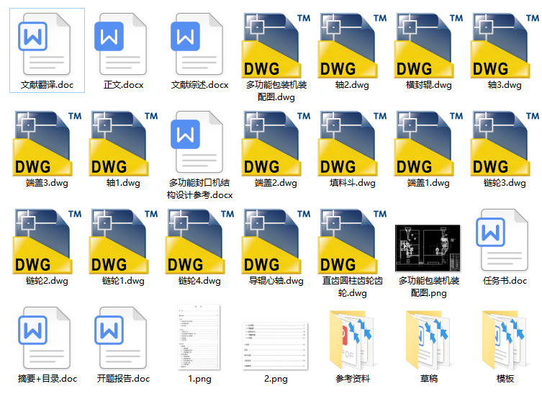Viewport: 542px width, 404px height.
Task: Click the 文献综述.docx file icon
Action: 197,44
